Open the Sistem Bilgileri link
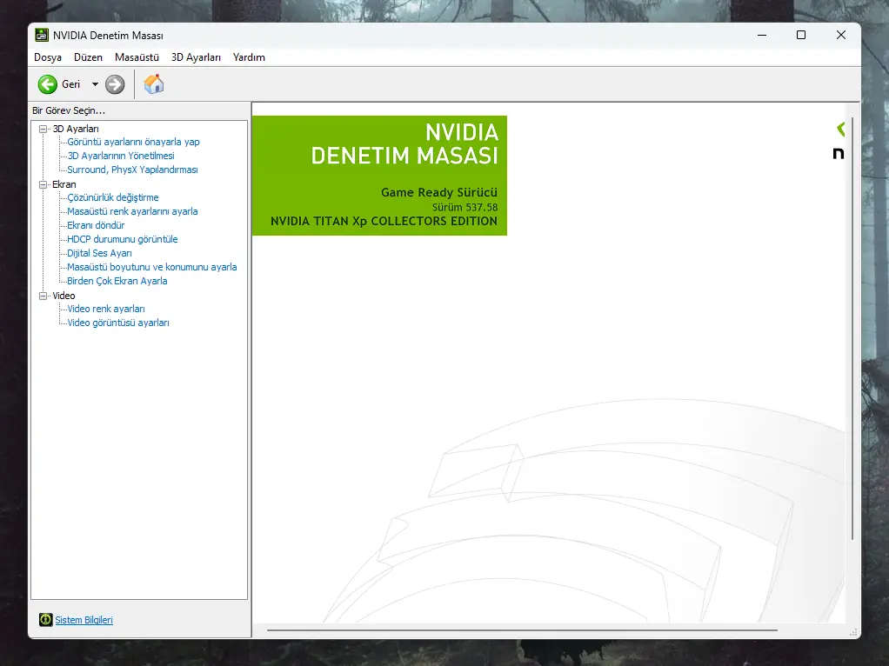 pyautogui.click(x=84, y=620)
